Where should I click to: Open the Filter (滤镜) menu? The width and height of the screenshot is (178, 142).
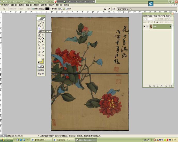44,5
